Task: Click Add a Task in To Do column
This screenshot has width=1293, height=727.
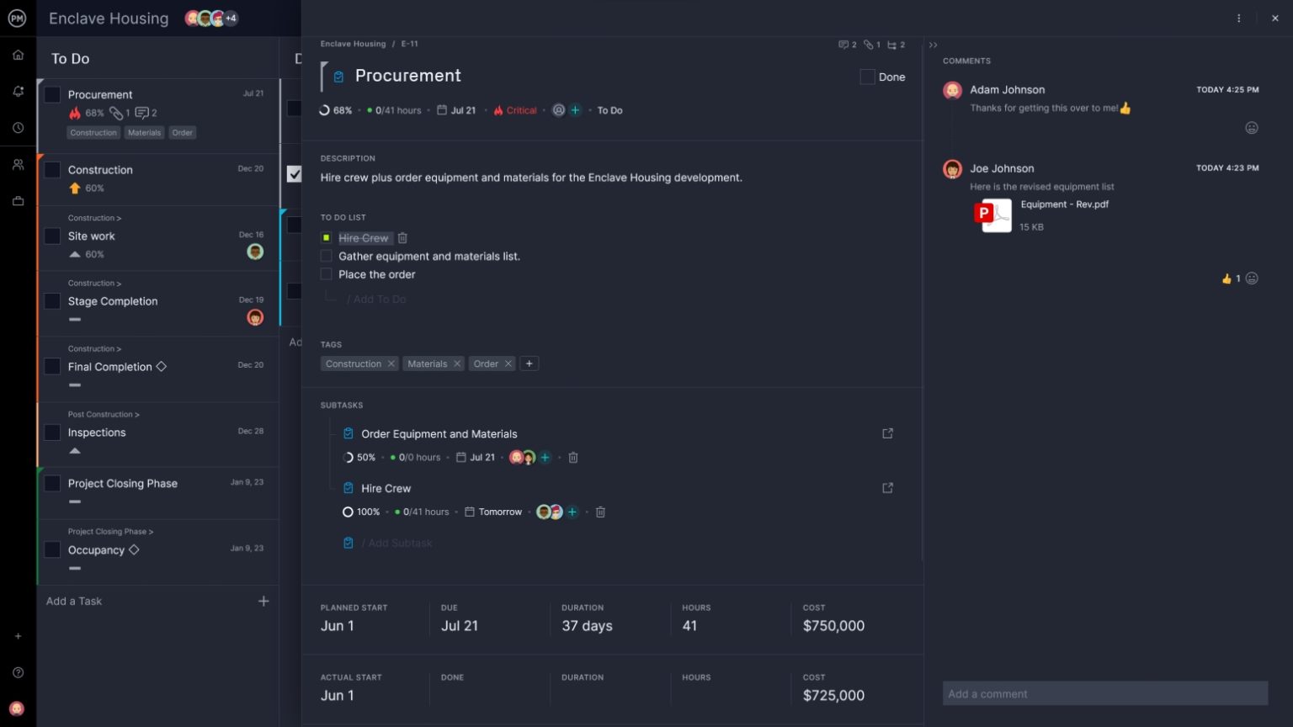Action: [x=74, y=601]
